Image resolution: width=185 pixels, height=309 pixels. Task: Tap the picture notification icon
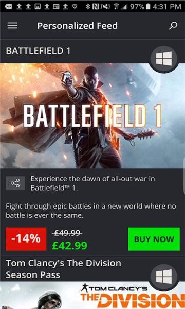coord(38,7)
